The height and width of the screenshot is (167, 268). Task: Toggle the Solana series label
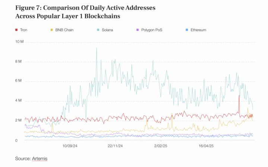pos(107,30)
